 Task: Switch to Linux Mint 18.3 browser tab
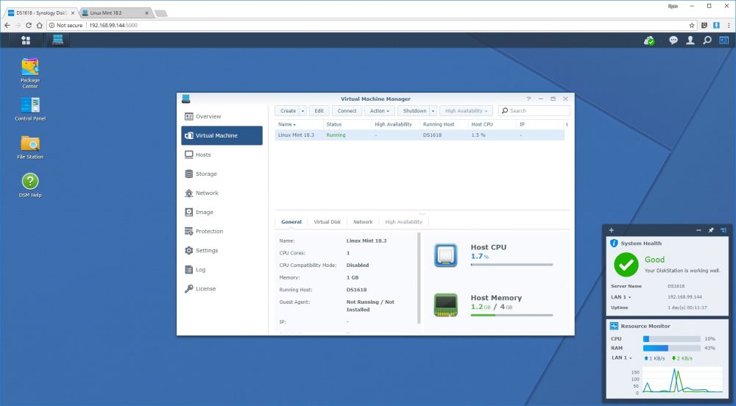[116, 13]
